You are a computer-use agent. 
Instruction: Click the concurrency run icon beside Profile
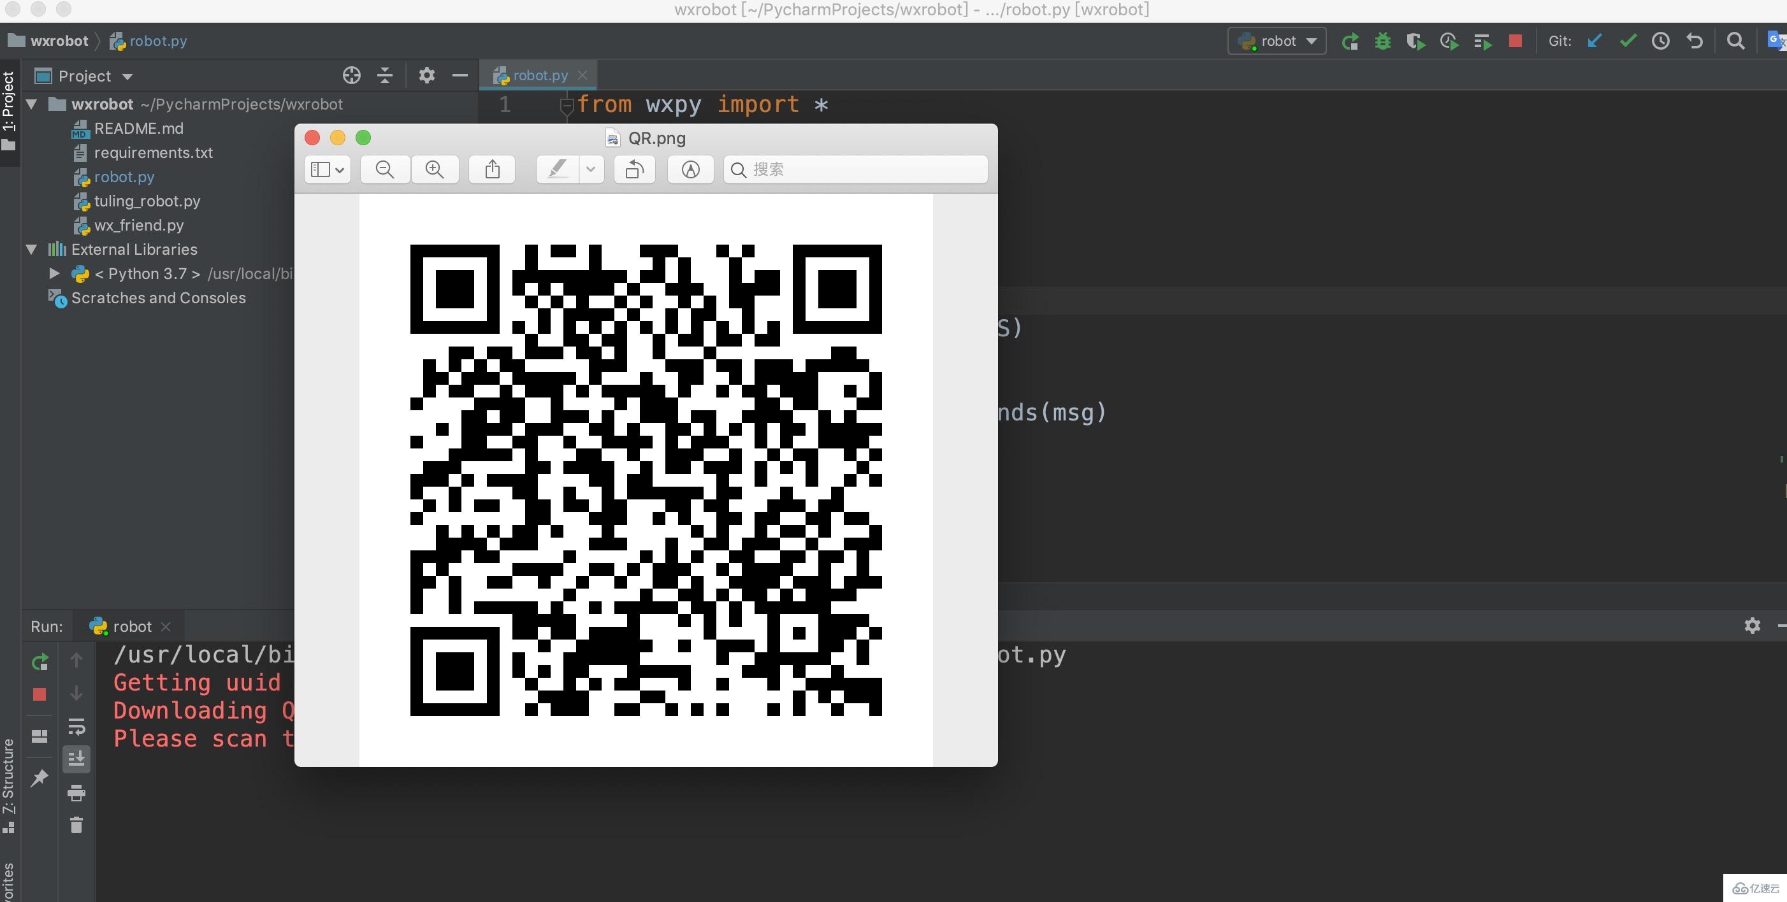click(1482, 41)
